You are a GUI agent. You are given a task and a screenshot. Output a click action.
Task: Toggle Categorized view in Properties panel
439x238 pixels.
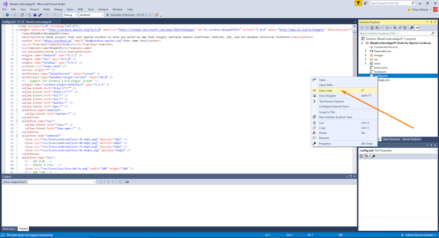[x=362, y=156]
